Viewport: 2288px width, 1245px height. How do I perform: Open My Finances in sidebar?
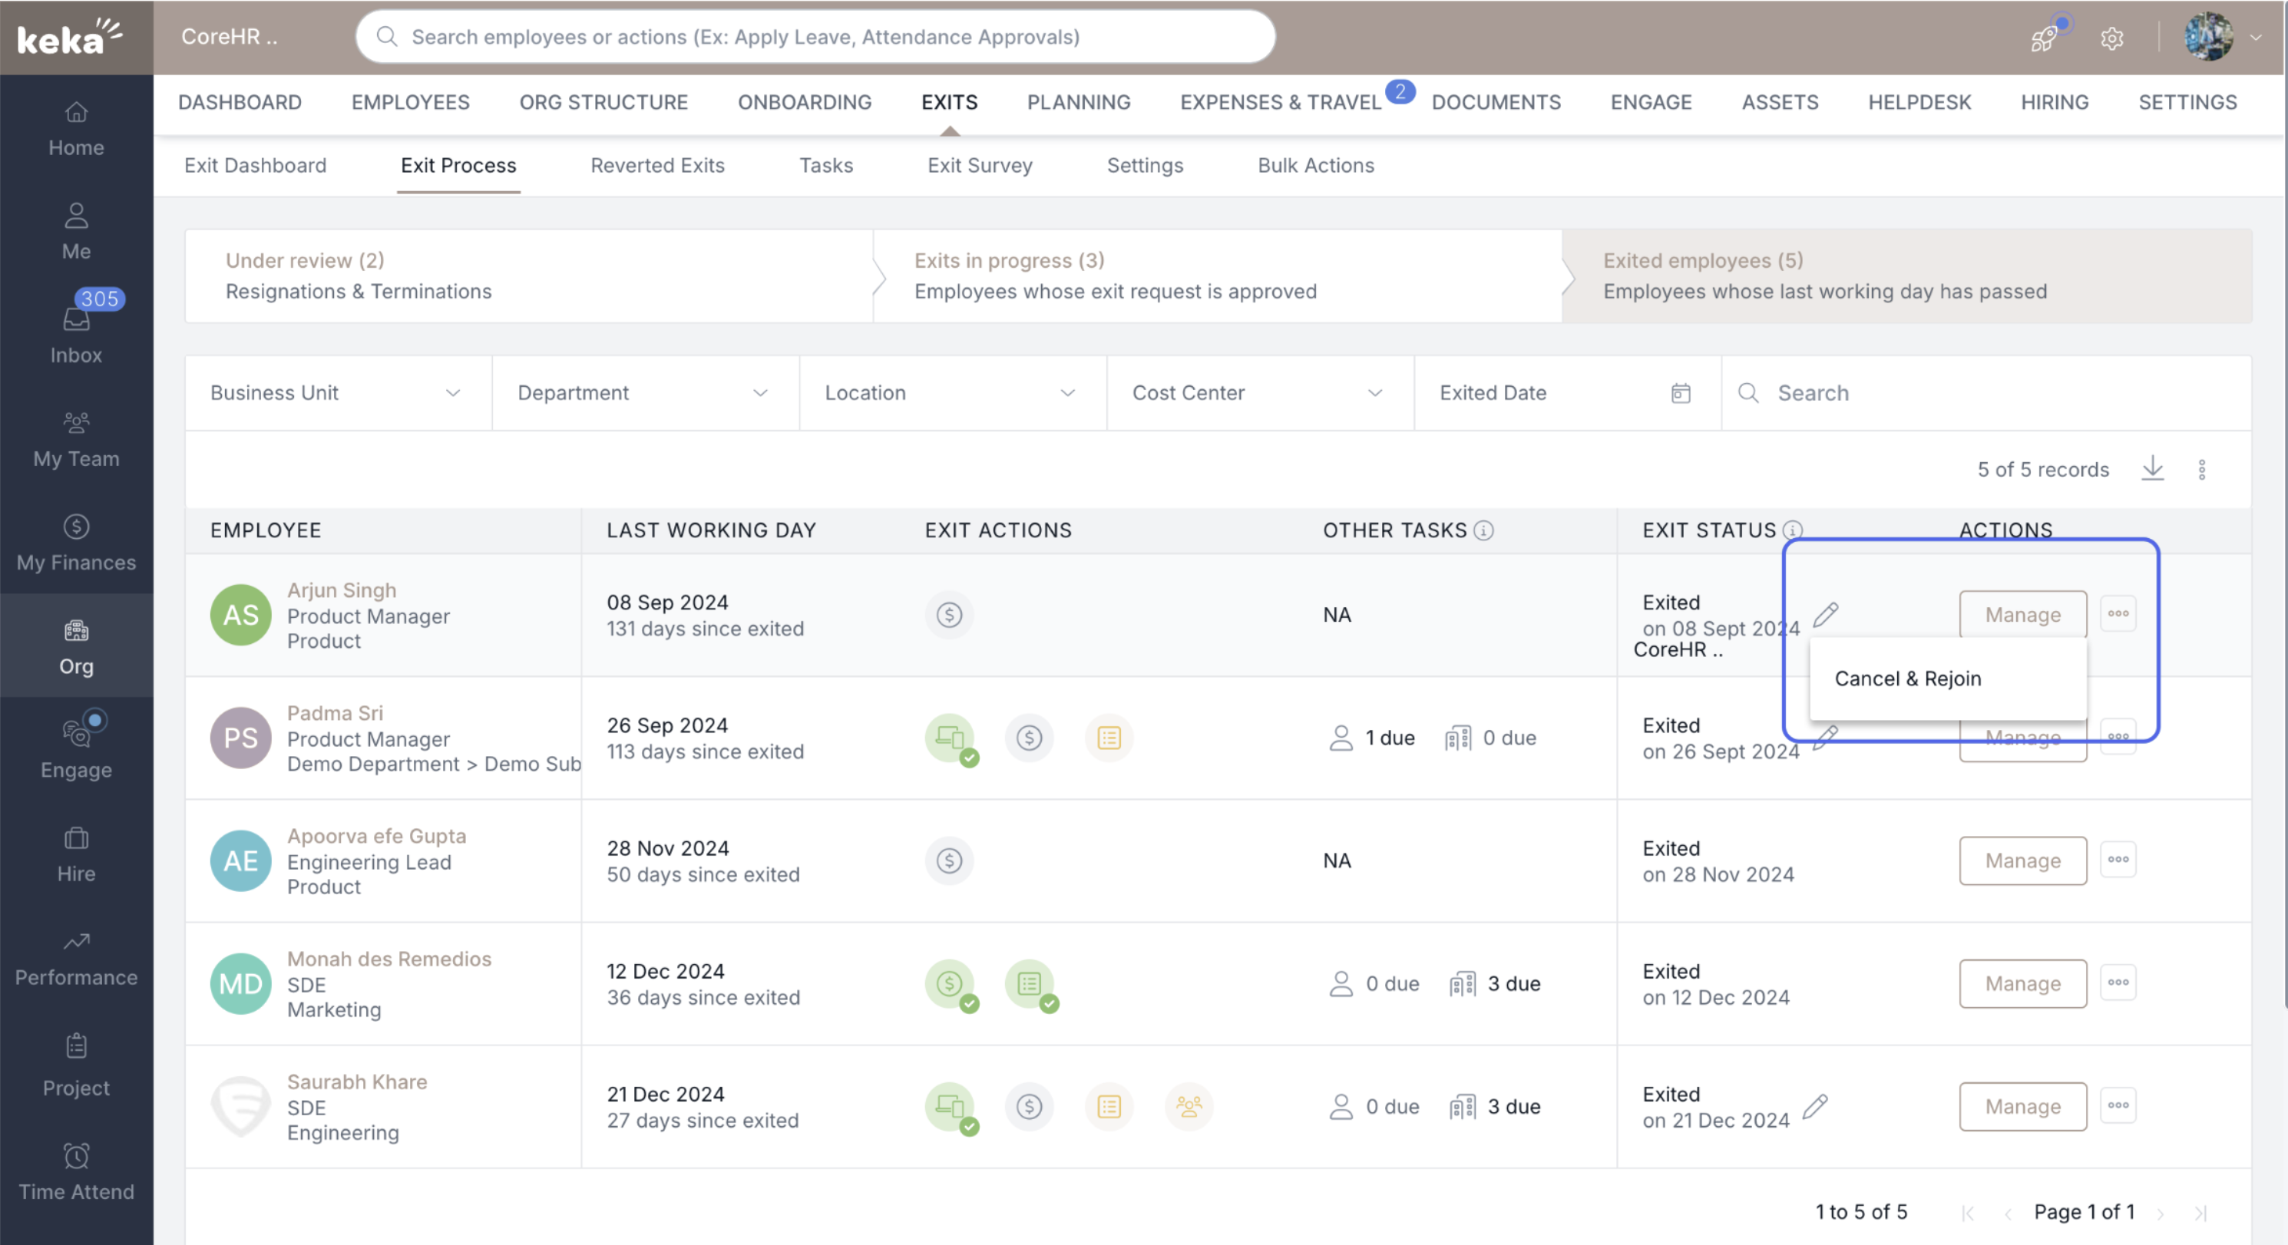[x=76, y=543]
